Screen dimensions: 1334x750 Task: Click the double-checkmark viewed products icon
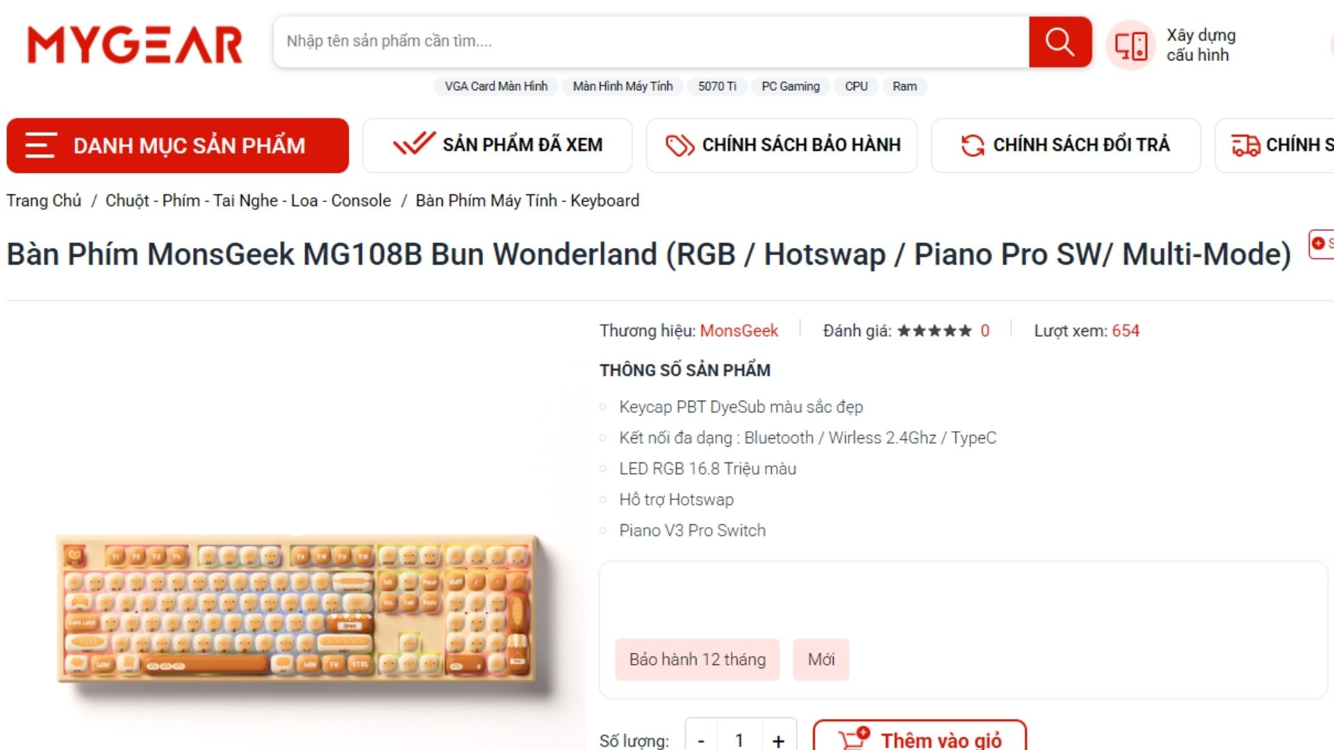pyautogui.click(x=414, y=144)
